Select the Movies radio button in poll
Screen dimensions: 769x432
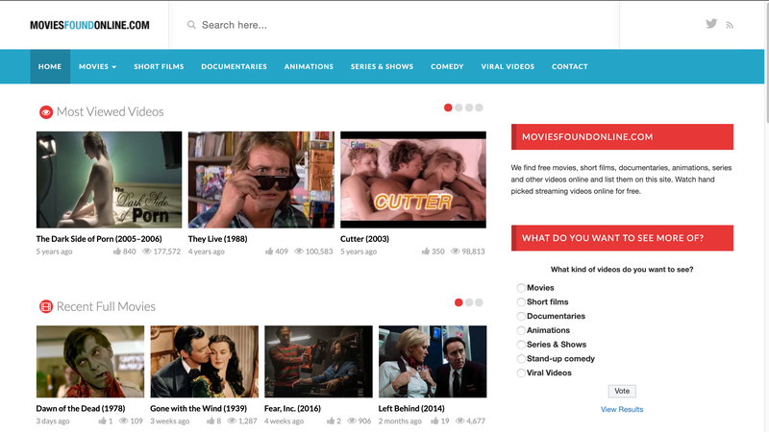[521, 288]
